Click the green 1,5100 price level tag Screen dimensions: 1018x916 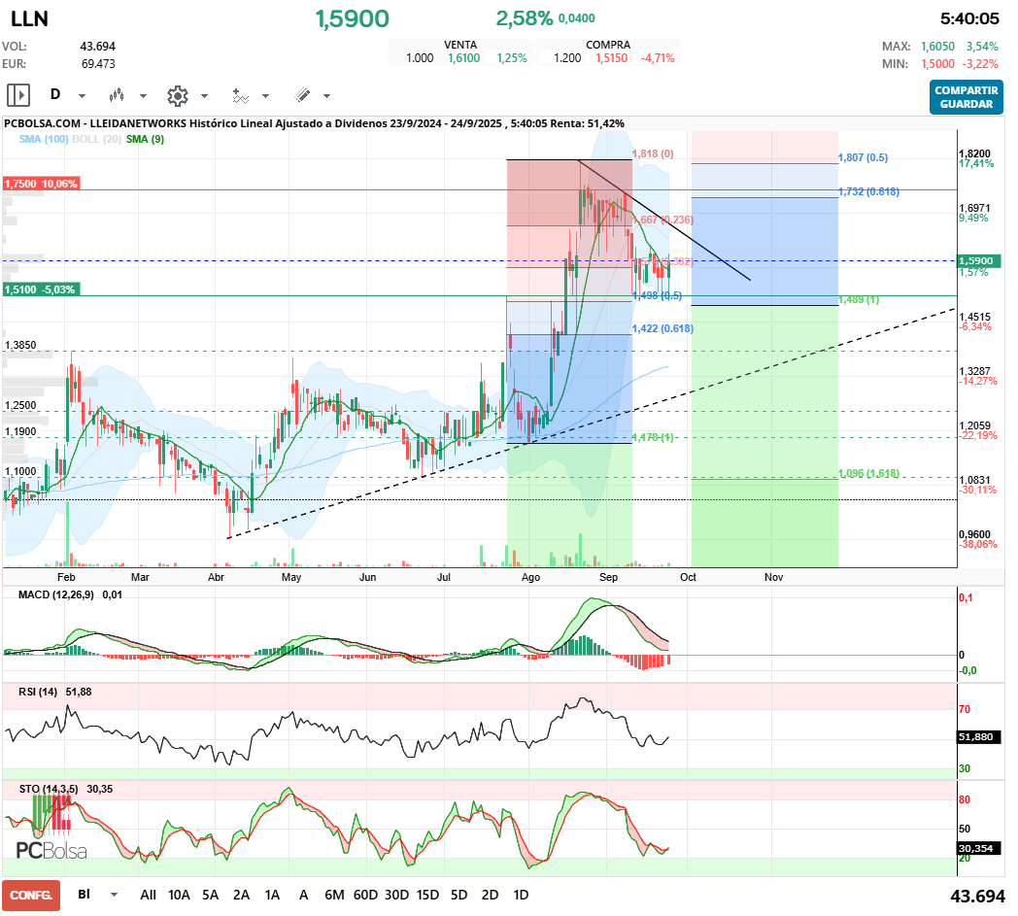40,289
